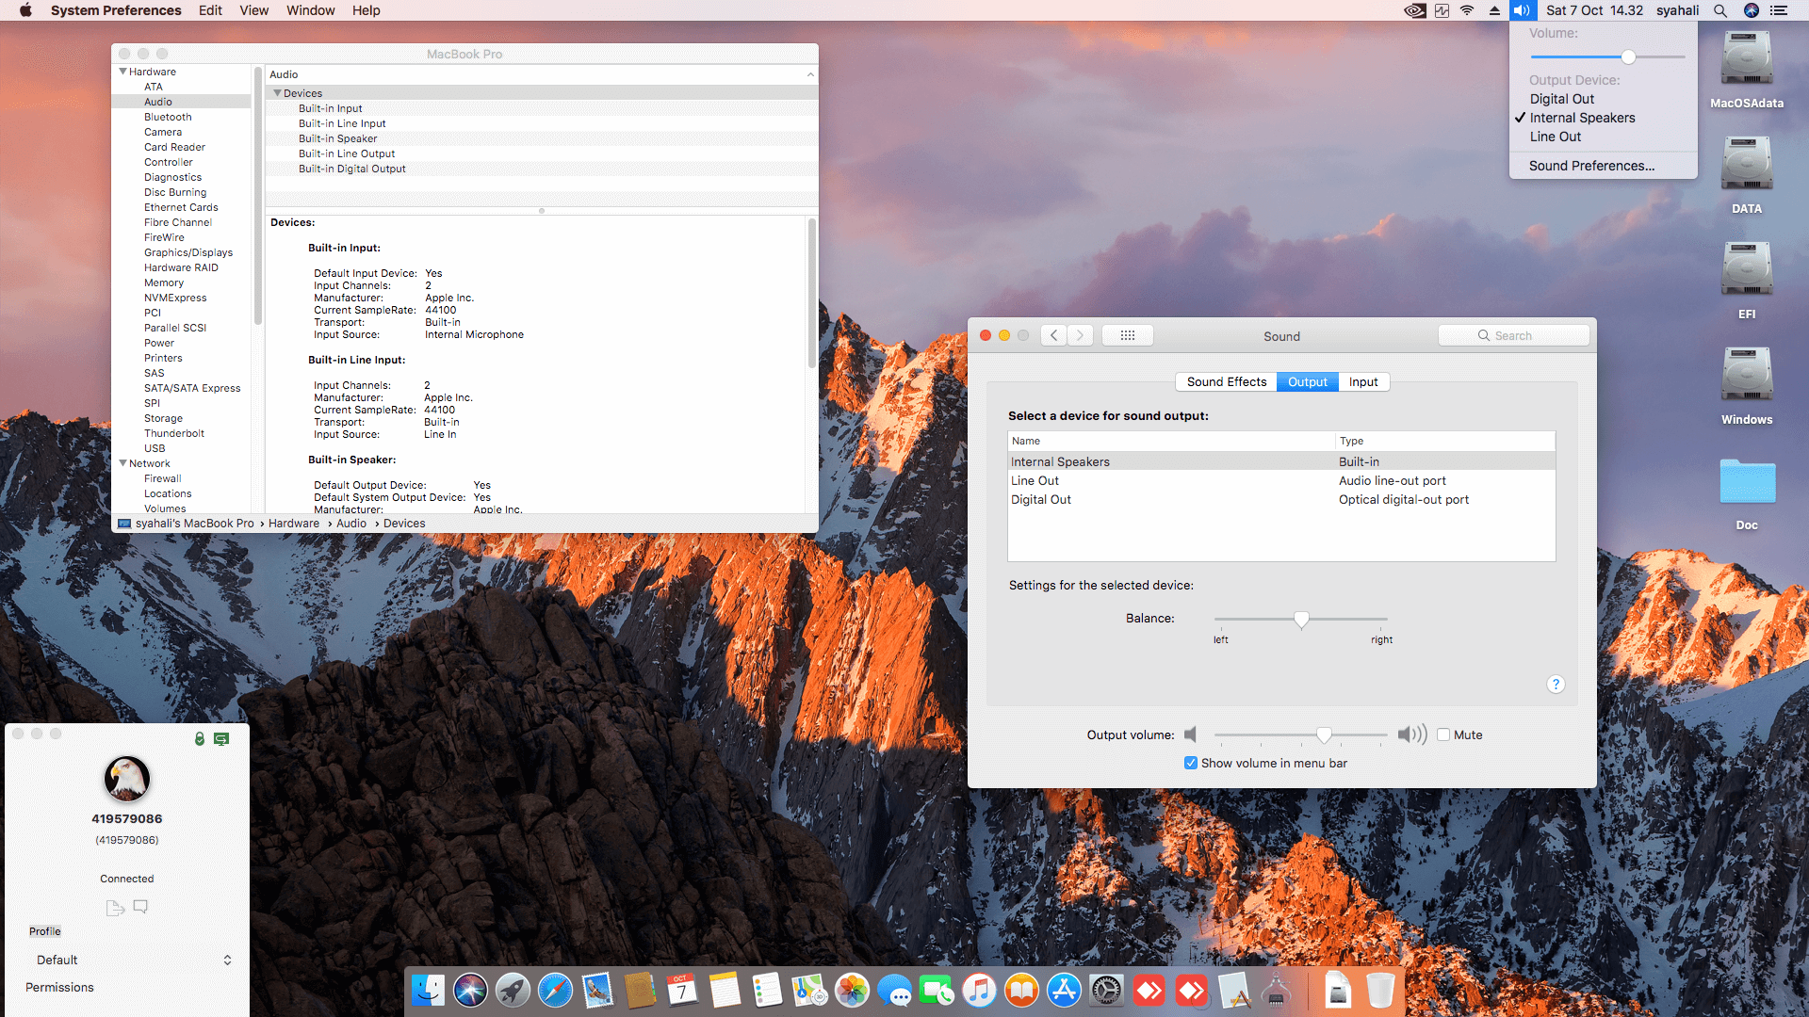
Task: Open Notification Center icon in menu bar
Action: pyautogui.click(x=1779, y=10)
